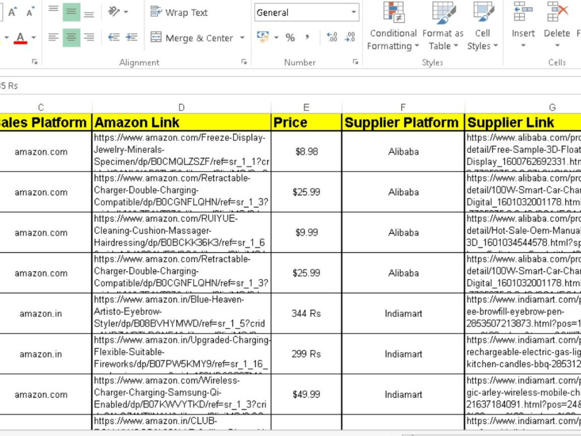Open the General number format combo box

pos(306,12)
